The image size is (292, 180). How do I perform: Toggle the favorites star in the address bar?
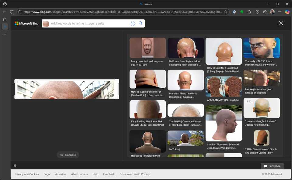coord(226,12)
